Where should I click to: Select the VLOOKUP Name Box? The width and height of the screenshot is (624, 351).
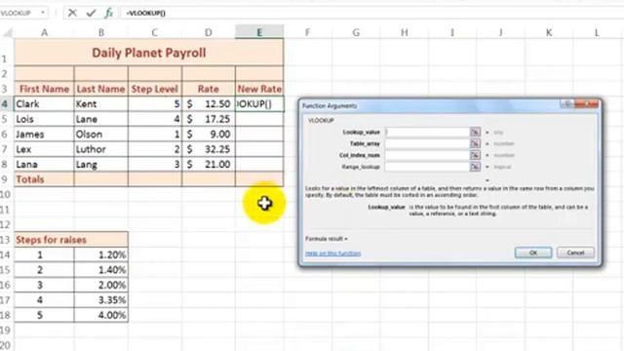[19, 13]
